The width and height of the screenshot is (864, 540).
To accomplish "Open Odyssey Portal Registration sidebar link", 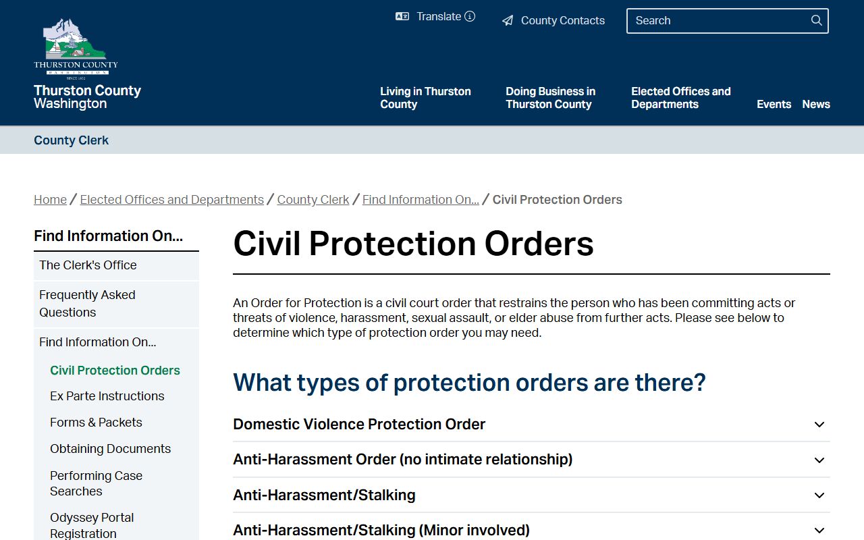I will 92,525.
